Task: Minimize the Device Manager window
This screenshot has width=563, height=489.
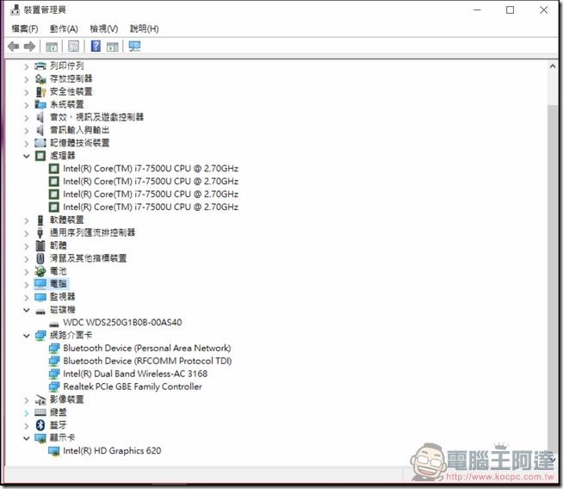Action: [x=477, y=10]
